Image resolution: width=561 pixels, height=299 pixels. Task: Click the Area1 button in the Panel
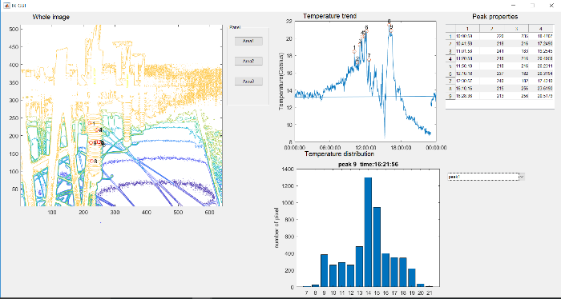point(248,41)
